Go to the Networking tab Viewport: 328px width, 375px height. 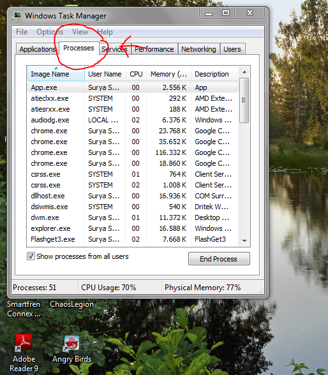pyautogui.click(x=198, y=49)
